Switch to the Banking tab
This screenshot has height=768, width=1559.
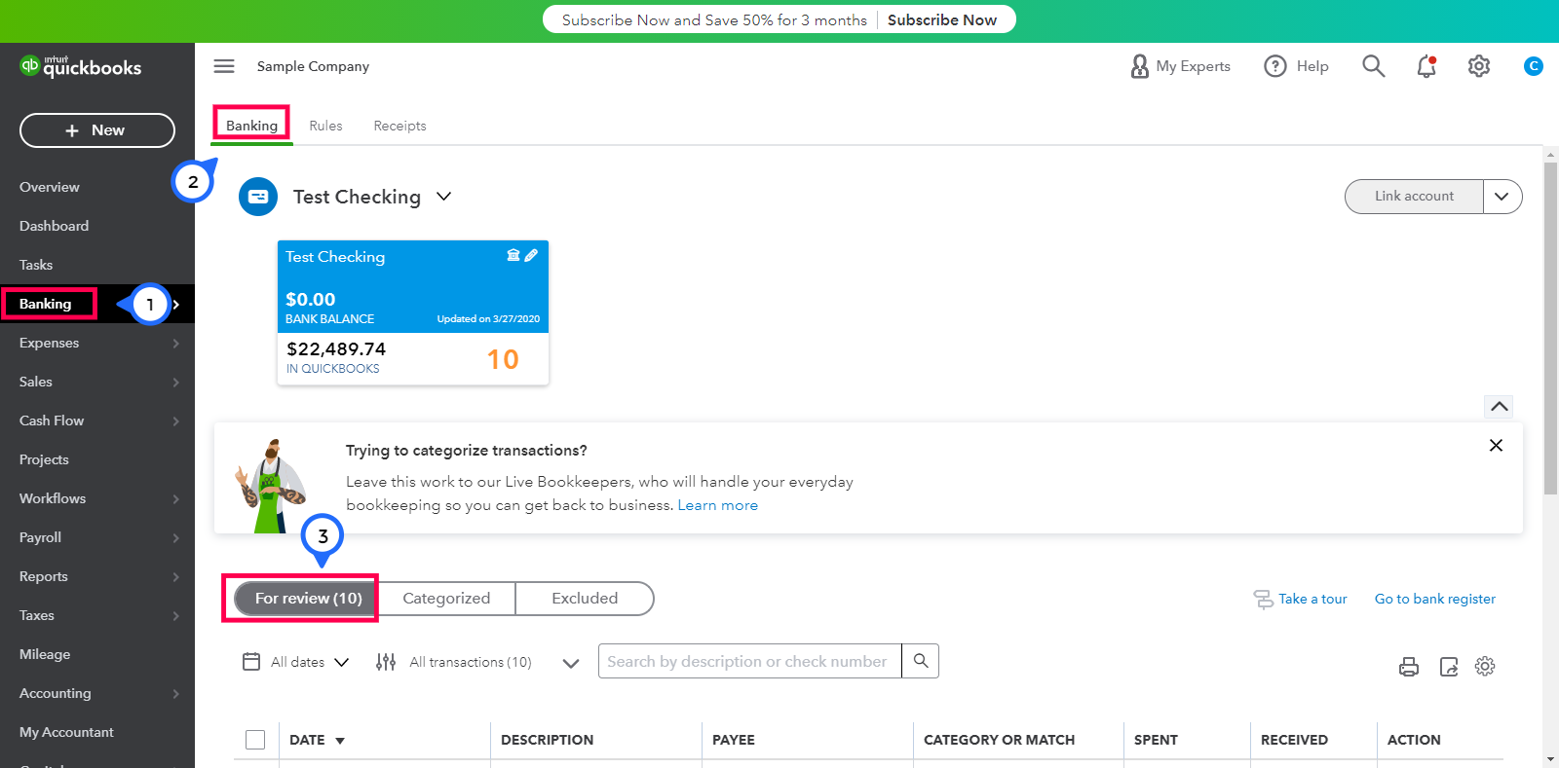pos(251,126)
